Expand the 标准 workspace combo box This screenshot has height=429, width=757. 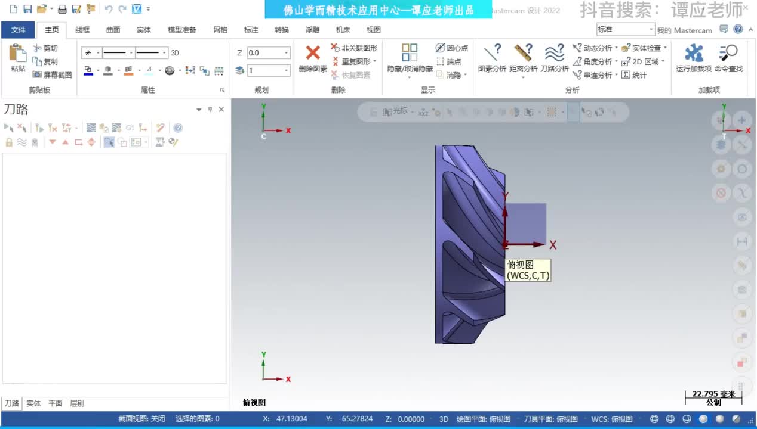pos(651,29)
